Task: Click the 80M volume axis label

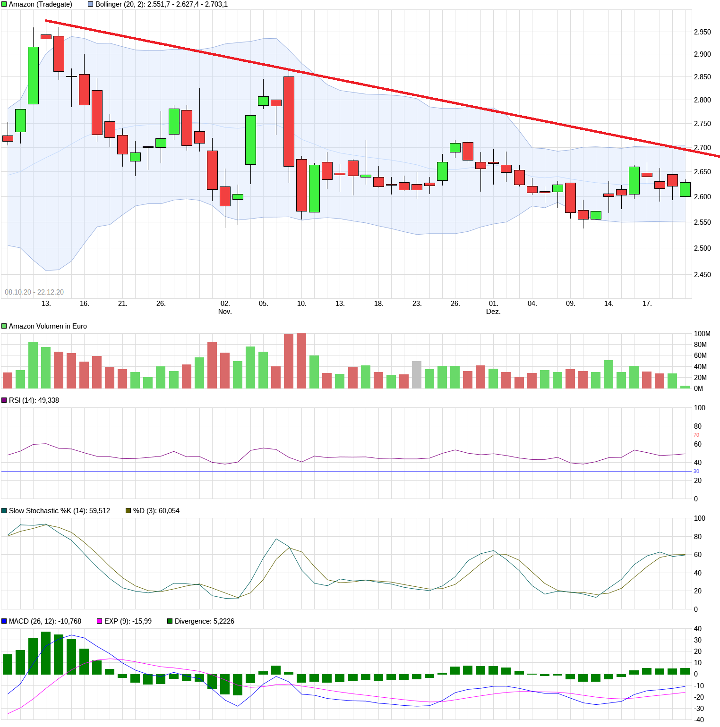Action: [700, 345]
